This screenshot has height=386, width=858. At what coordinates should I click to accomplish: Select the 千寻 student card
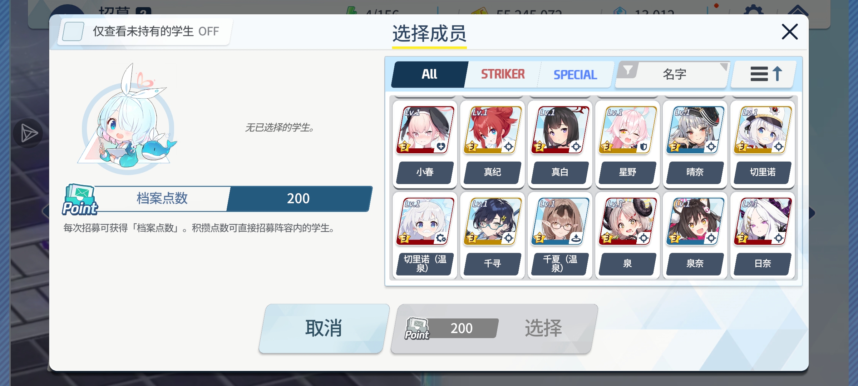[492, 236]
